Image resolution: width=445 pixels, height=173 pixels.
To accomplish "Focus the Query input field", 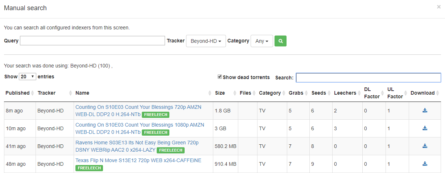I will (x=92, y=41).
